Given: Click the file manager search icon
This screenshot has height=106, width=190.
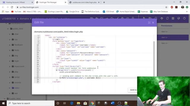Looking at the screenshot, I should [156, 18].
